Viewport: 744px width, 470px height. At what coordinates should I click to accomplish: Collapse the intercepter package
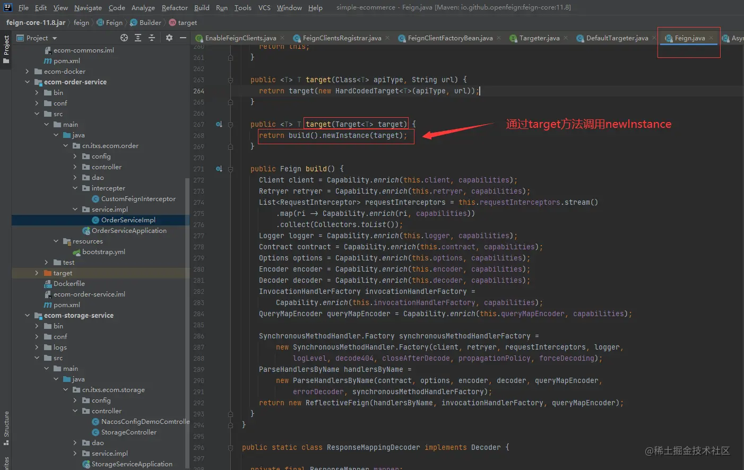pyautogui.click(x=75, y=188)
